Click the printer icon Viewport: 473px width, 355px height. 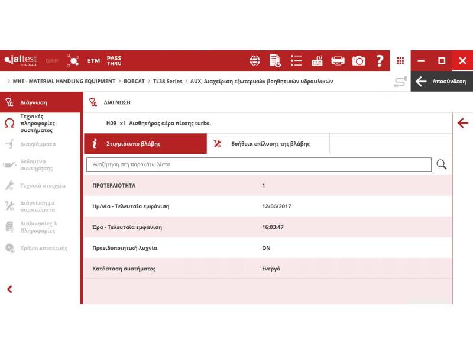[x=338, y=61]
